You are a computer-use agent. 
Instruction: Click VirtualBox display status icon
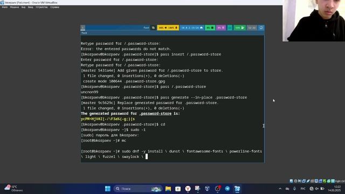(316, 181)
